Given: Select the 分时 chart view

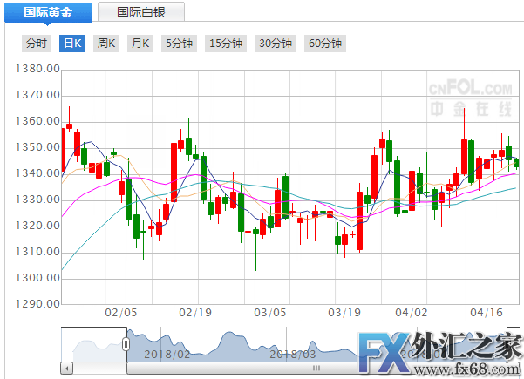Looking at the screenshot, I should point(37,43).
